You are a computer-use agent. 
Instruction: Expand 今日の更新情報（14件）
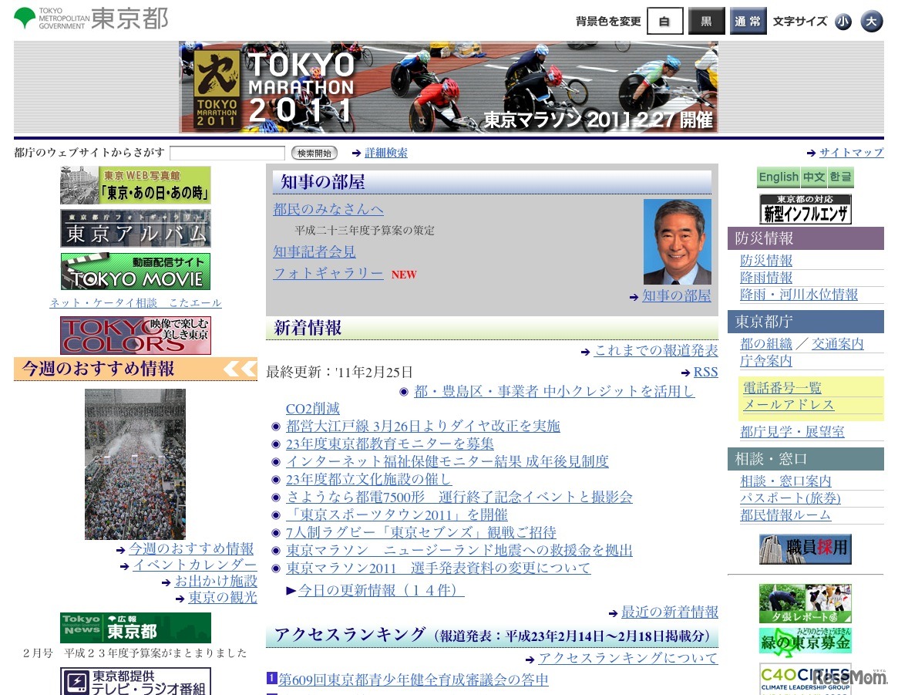point(380,590)
